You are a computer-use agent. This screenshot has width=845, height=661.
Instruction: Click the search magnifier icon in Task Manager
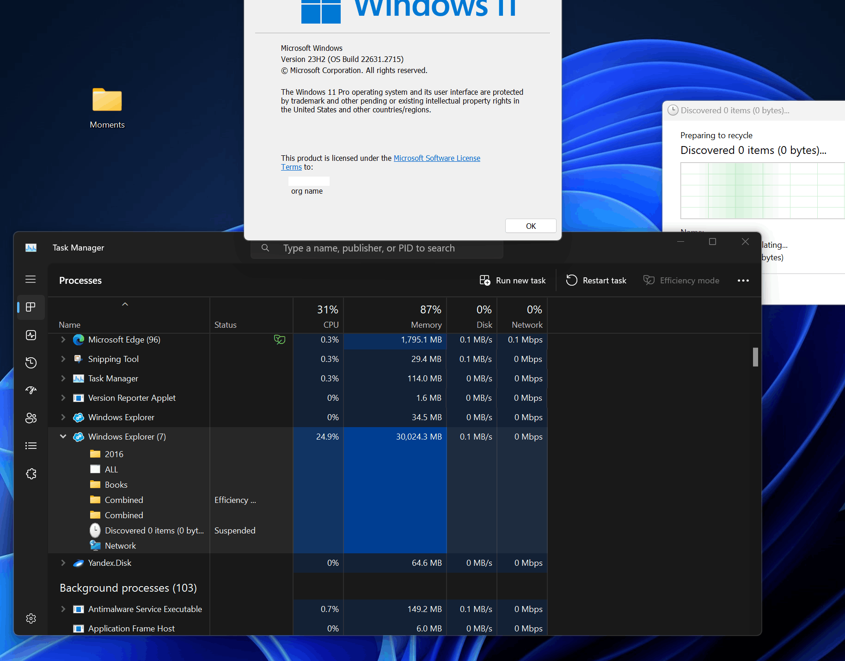[x=265, y=248]
